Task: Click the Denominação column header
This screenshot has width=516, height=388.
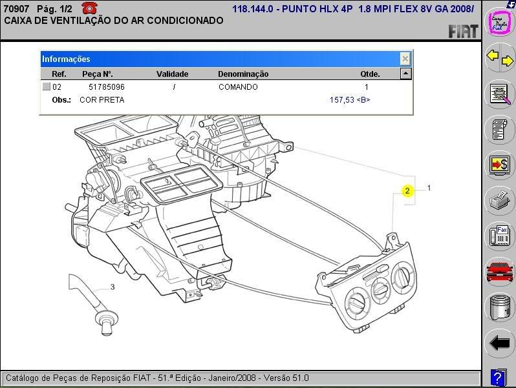Action: pos(243,74)
